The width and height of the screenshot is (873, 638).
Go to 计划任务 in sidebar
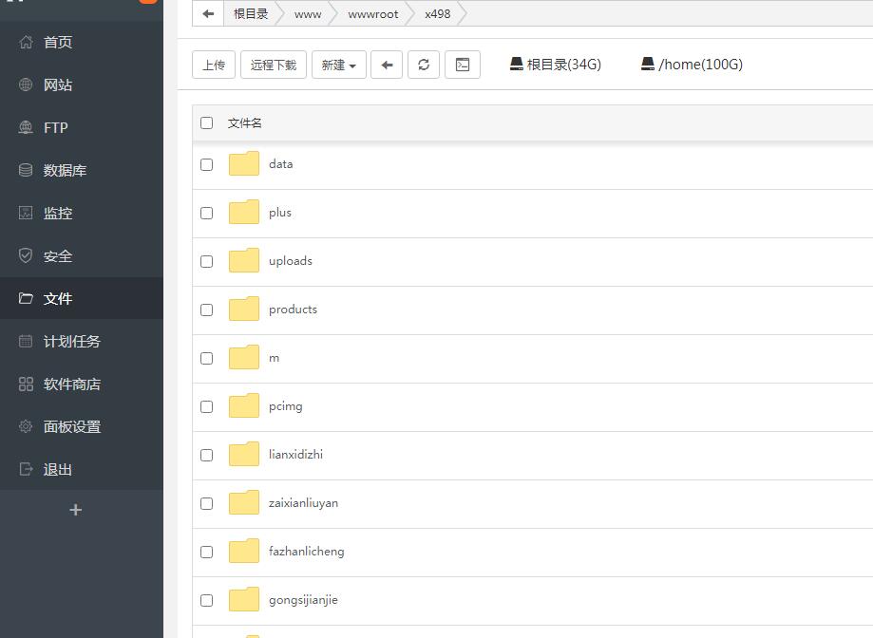click(71, 342)
